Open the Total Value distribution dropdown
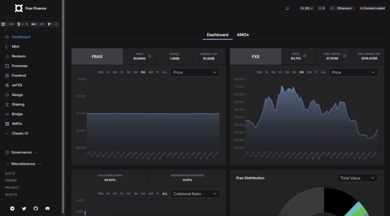 357,178
